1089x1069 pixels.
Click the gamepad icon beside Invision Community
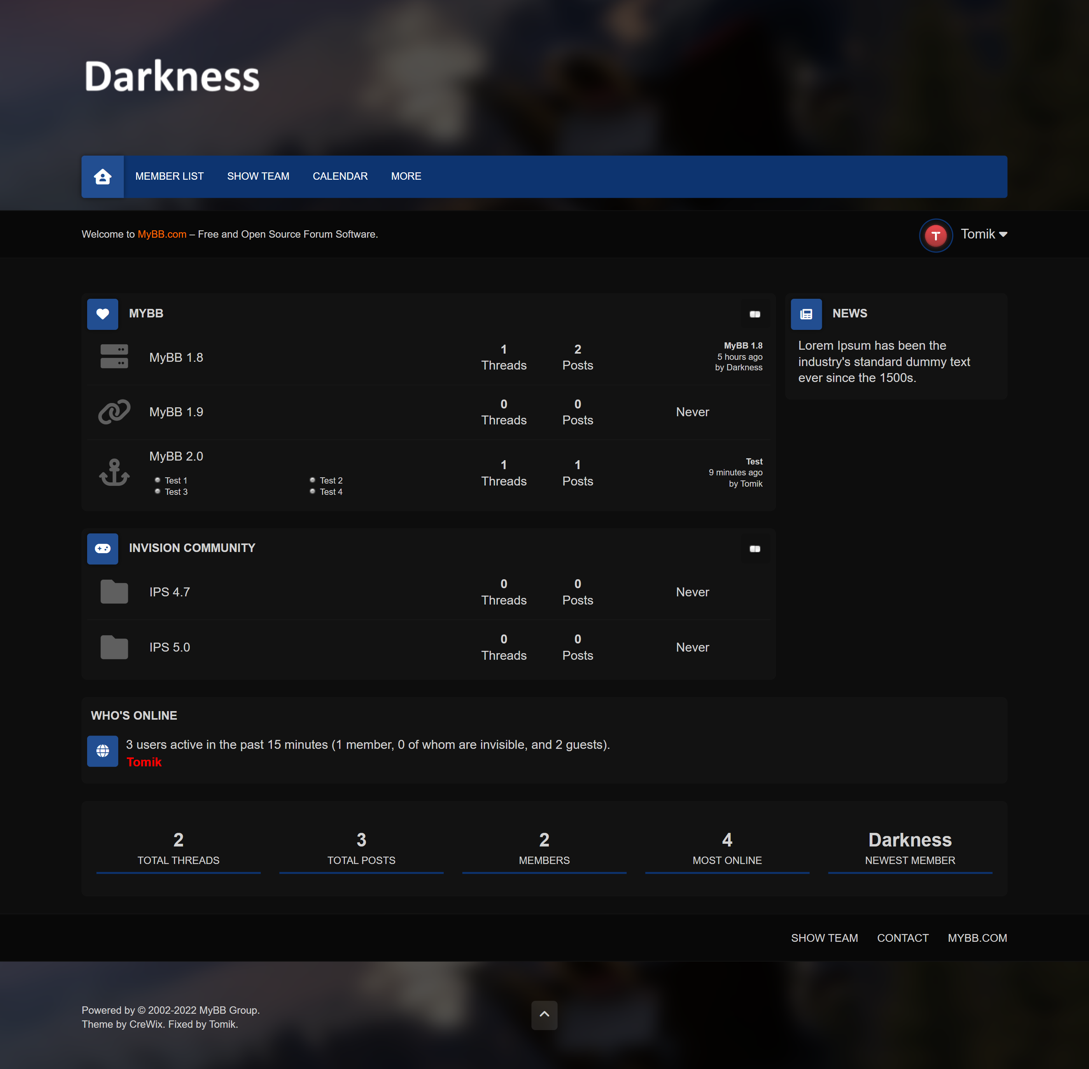click(x=102, y=549)
